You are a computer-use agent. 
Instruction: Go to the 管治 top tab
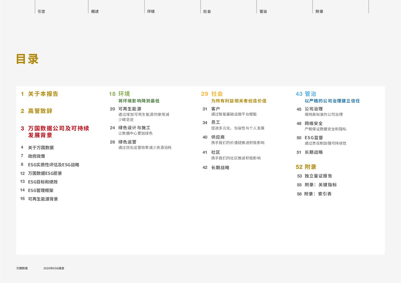point(263,11)
